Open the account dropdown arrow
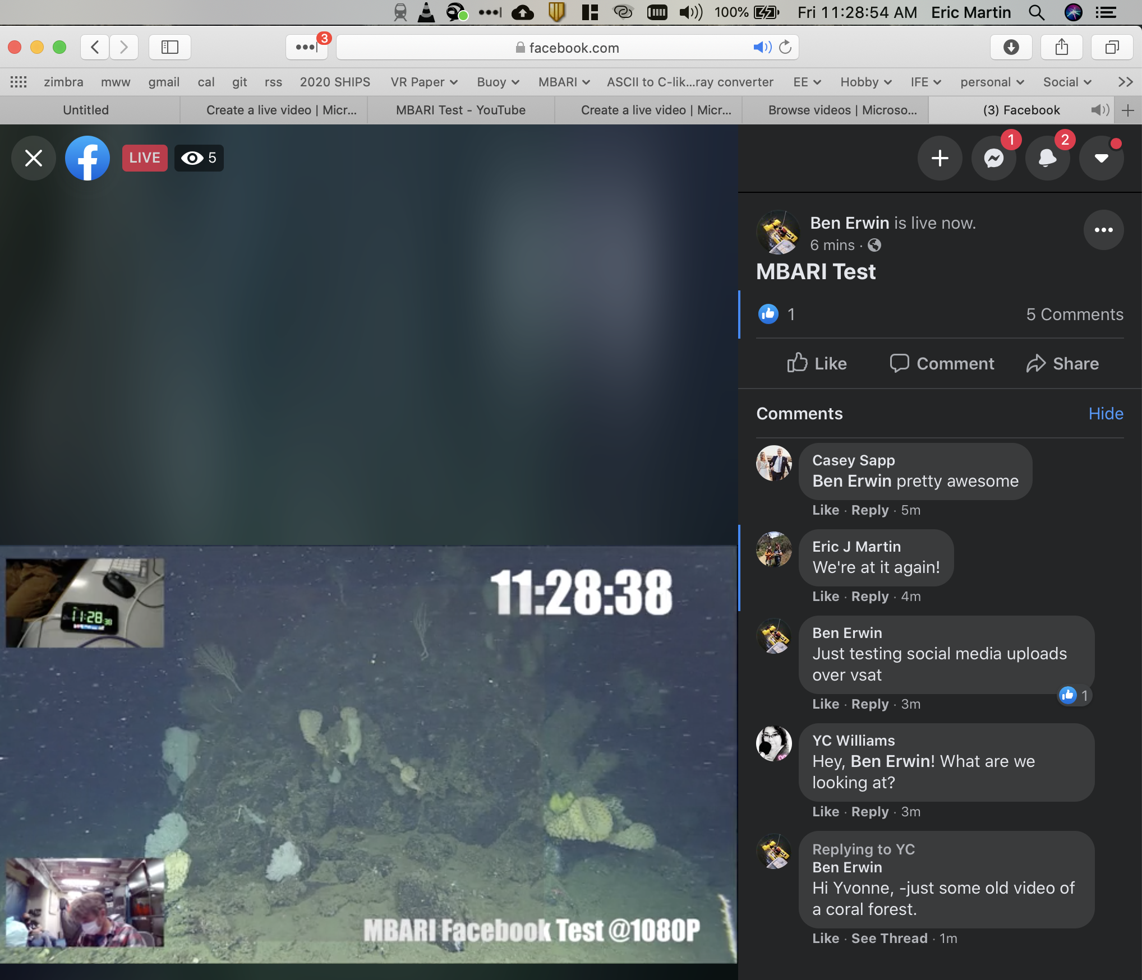 pyautogui.click(x=1102, y=158)
